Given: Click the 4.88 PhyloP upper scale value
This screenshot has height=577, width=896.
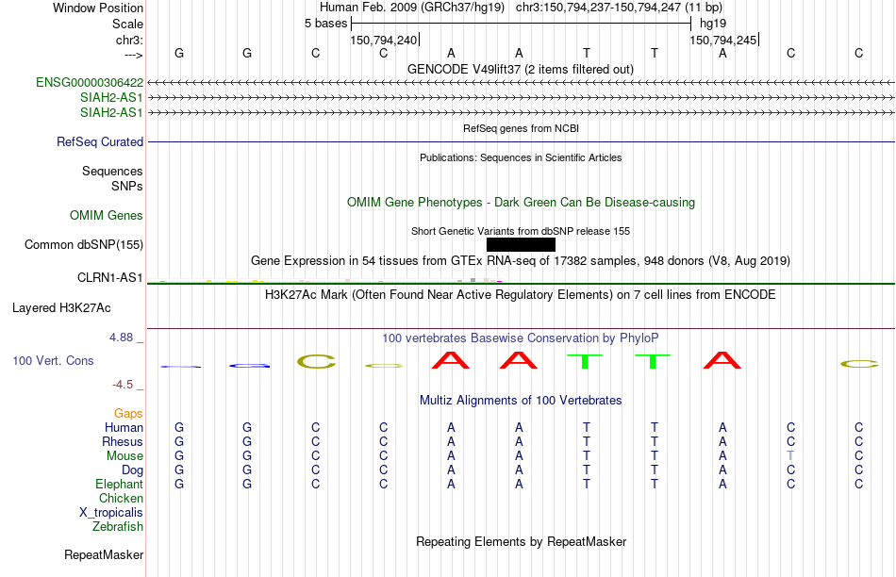Looking at the screenshot, I should [122, 338].
